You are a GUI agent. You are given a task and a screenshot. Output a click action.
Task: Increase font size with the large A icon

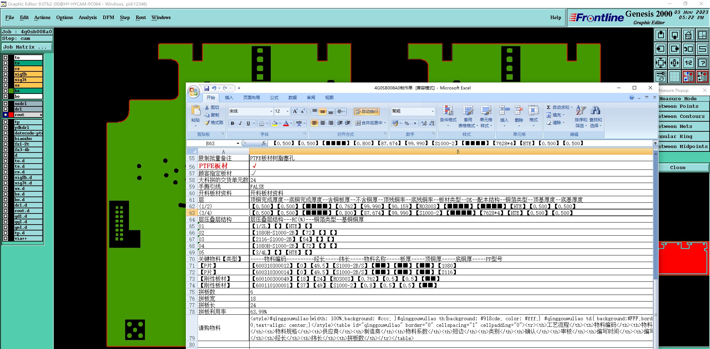coord(295,111)
